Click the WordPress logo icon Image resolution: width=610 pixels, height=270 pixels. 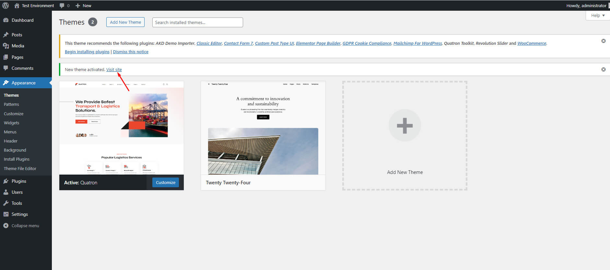[6, 6]
